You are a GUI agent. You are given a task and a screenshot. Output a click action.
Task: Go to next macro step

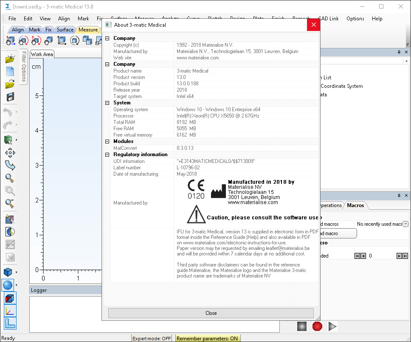(x=399, y=256)
